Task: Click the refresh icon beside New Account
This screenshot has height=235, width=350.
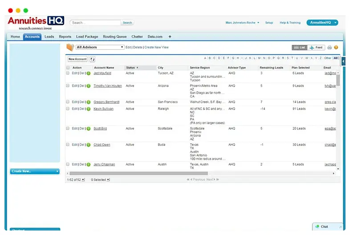Action: pyautogui.click(x=92, y=59)
